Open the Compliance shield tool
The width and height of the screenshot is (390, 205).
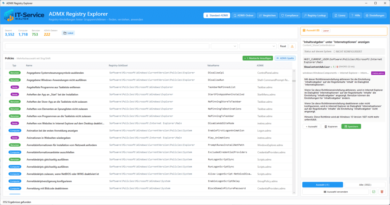(x=289, y=16)
